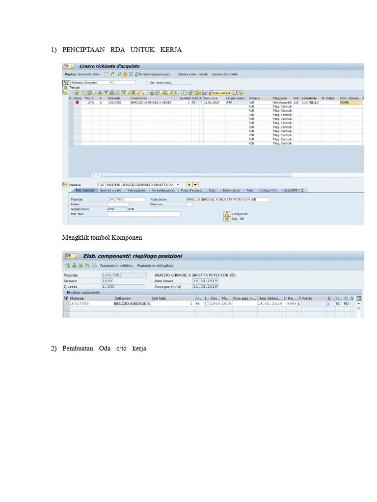The height and width of the screenshot is (502, 377).
Task: Click the previous position up-arrow button
Action: coord(189,185)
